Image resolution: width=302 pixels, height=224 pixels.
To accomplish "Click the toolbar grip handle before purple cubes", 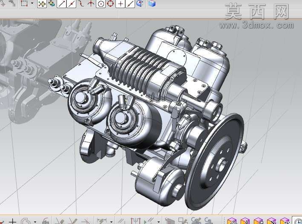I will pyautogui.click(x=224, y=221).
